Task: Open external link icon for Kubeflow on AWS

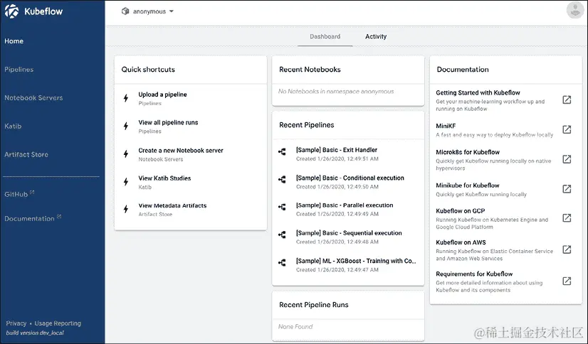Action: [567, 249]
